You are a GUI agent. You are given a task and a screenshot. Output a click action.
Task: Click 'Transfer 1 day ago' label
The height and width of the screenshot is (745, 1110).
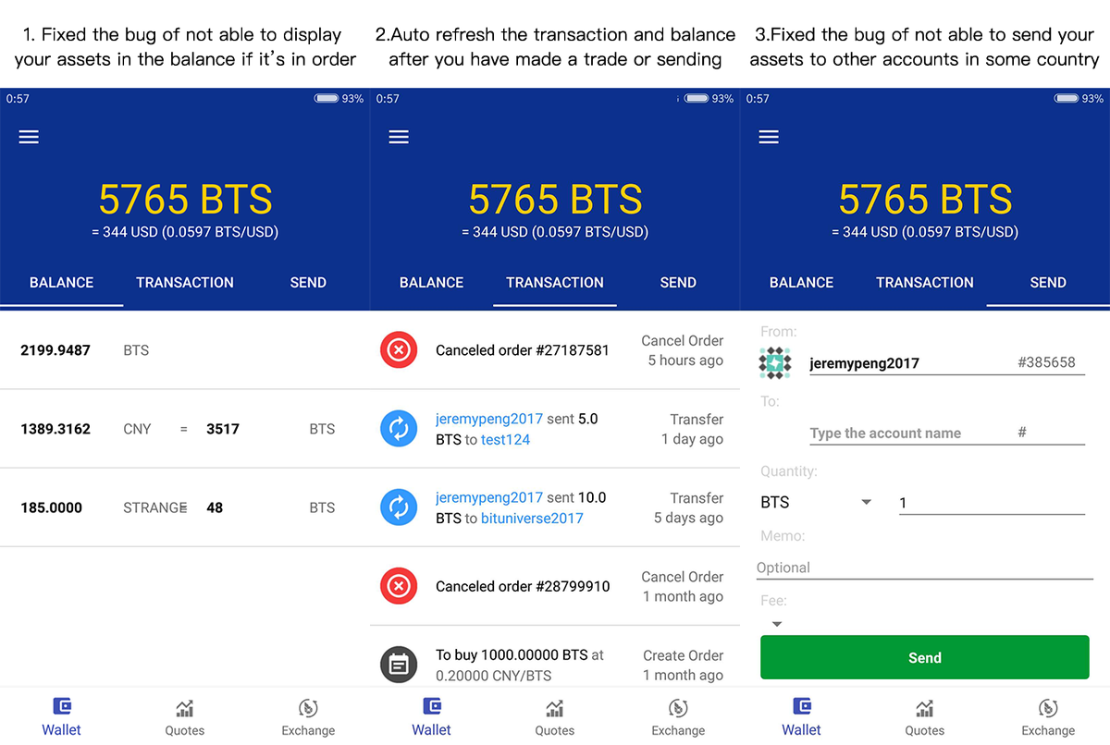[x=693, y=429]
